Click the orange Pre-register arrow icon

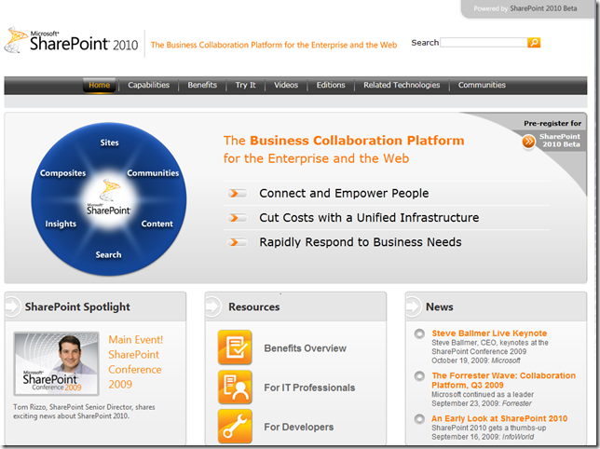(528, 141)
